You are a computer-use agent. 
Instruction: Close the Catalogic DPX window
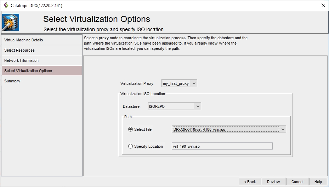click(x=323, y=5)
